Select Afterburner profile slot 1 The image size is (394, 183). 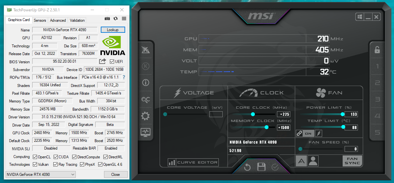tap(377, 67)
